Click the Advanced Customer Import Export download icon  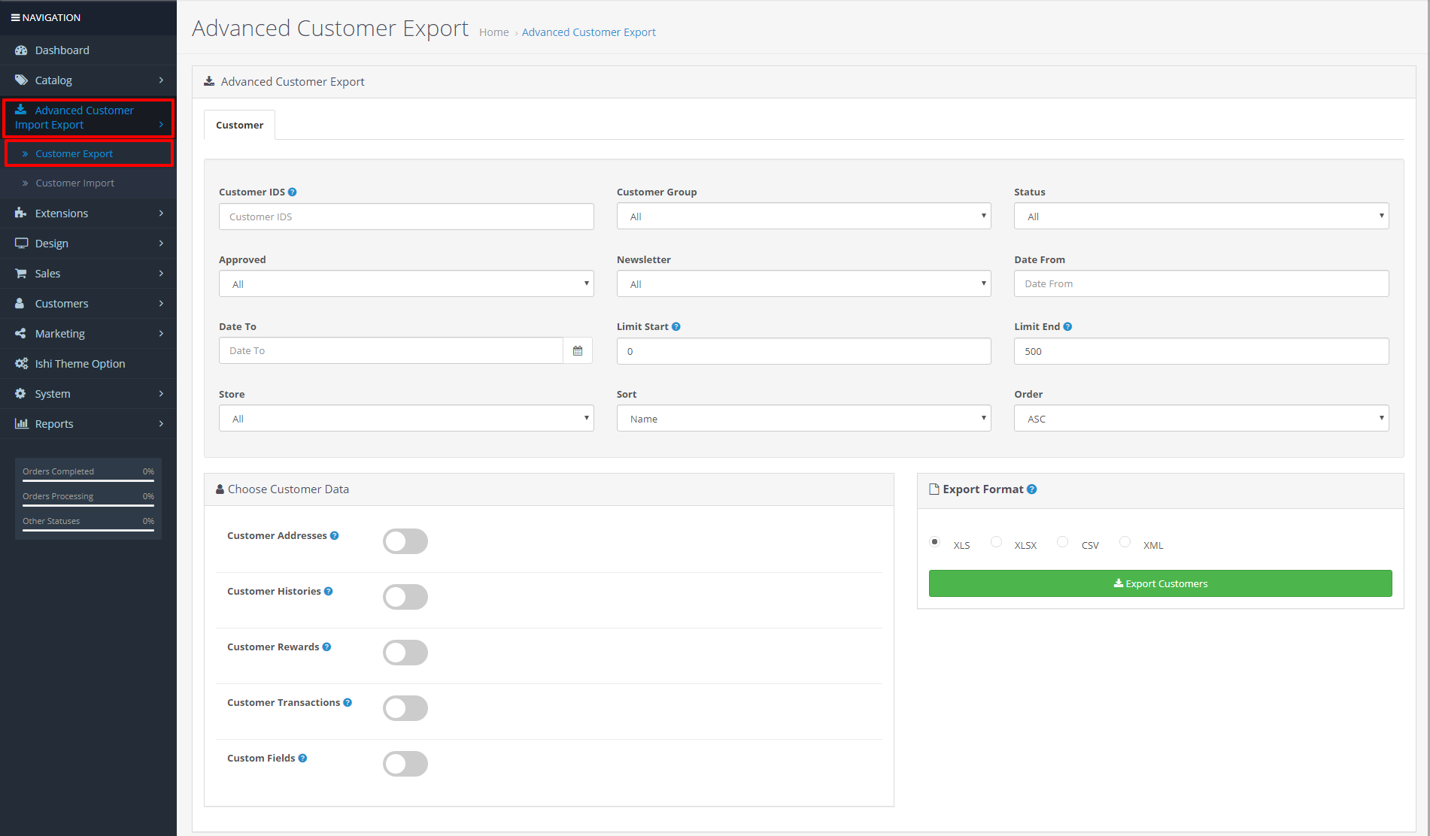(x=21, y=109)
